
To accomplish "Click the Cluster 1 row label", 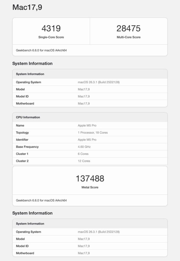I will click(22, 154).
